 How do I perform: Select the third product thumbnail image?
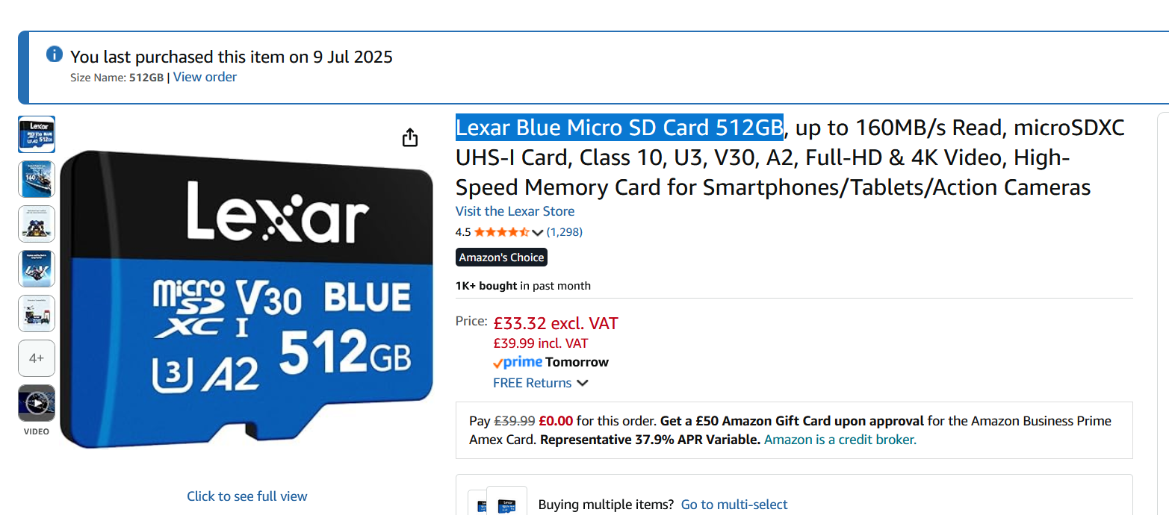(x=37, y=224)
